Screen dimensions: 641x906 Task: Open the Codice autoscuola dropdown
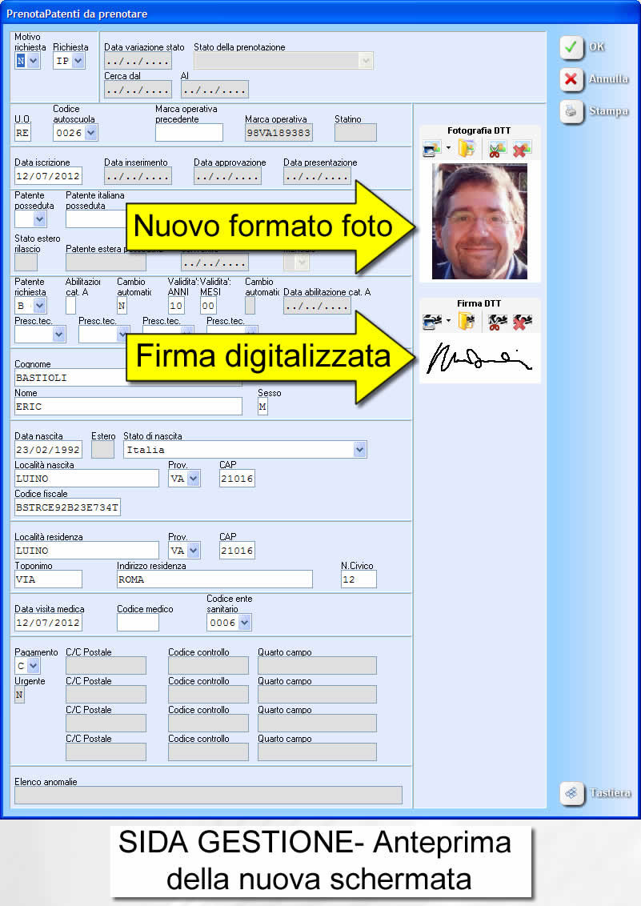pyautogui.click(x=90, y=133)
